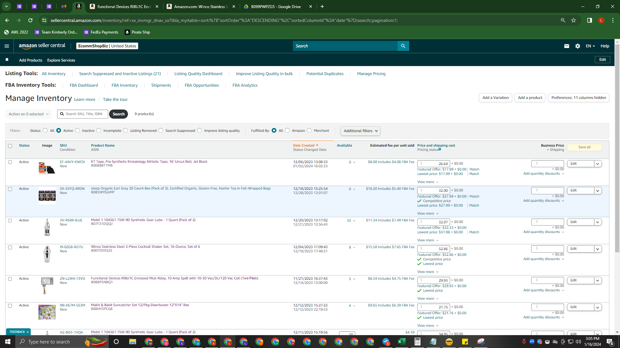Edit the 26.64 price field for KT Tape
The height and width of the screenshot is (348, 620).
click(x=434, y=164)
